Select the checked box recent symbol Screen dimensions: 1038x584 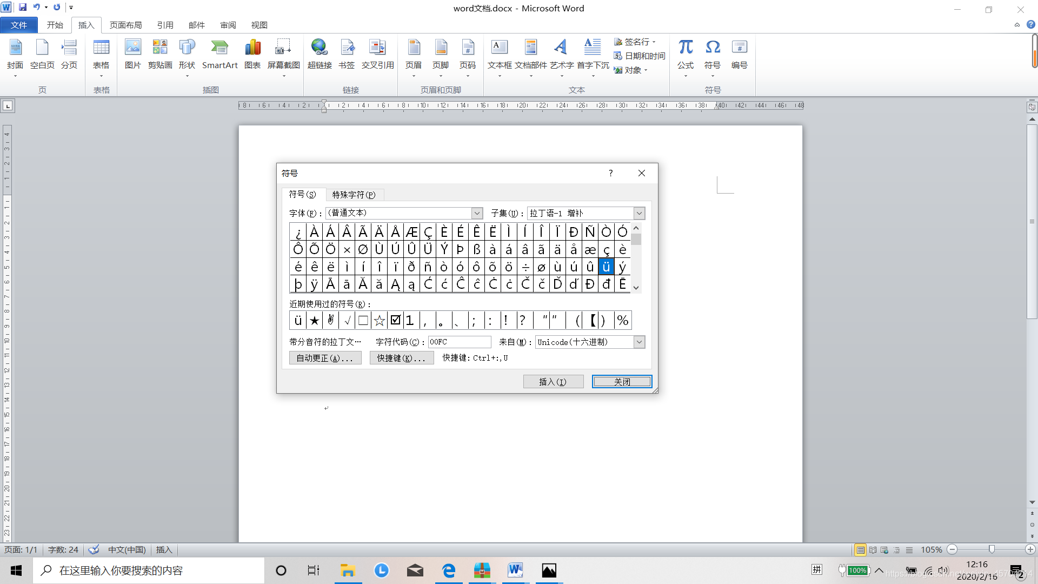pyautogui.click(x=396, y=321)
